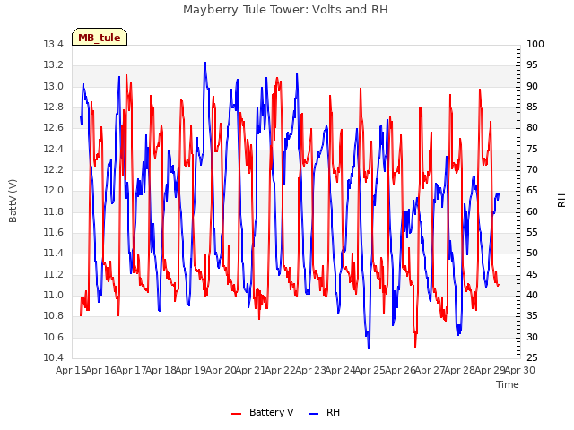Image resolution: width=574 pixels, height=430 pixels.
Task: Click the Apr 28 x-axis tick label
Action: [460, 370]
